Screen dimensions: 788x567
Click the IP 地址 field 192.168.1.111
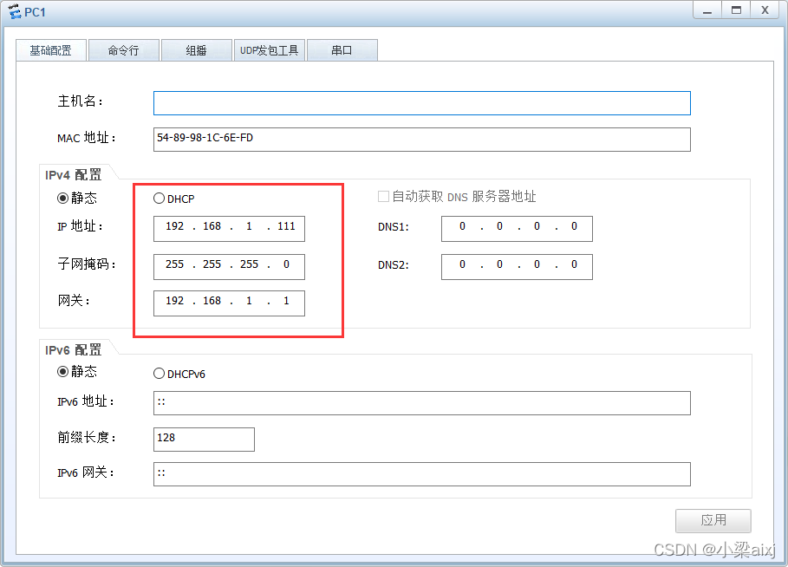click(x=229, y=229)
